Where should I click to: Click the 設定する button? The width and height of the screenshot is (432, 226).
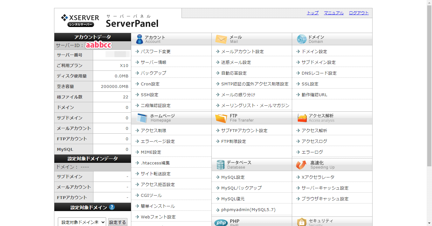pyautogui.click(x=118, y=222)
